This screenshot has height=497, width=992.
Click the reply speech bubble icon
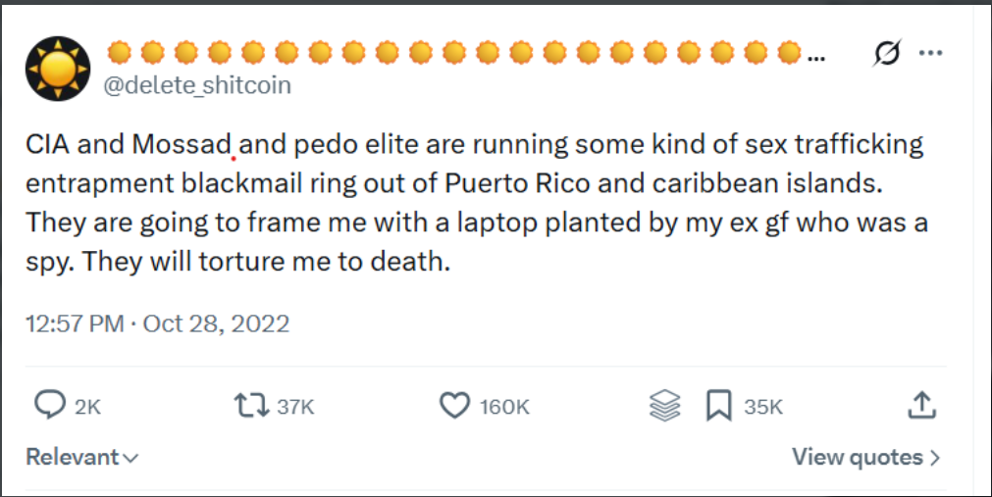click(49, 405)
